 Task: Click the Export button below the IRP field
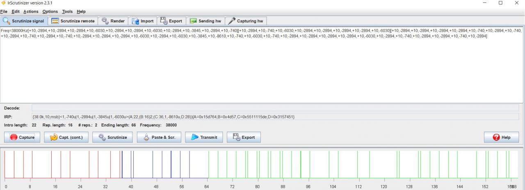pos(244,137)
